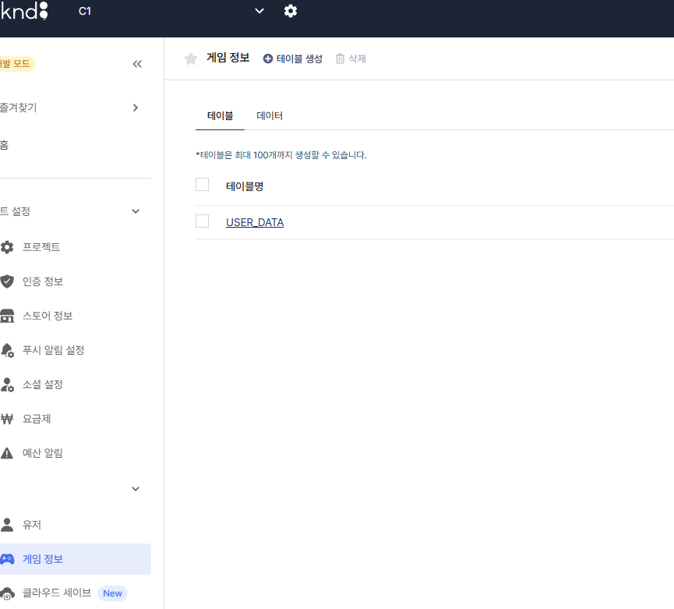Image resolution: width=674 pixels, height=609 pixels.
Task: Open settings gear in top bar
Action: pyautogui.click(x=291, y=11)
